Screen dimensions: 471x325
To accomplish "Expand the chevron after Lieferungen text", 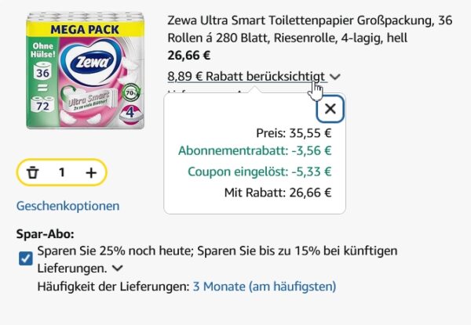I will click(117, 269).
